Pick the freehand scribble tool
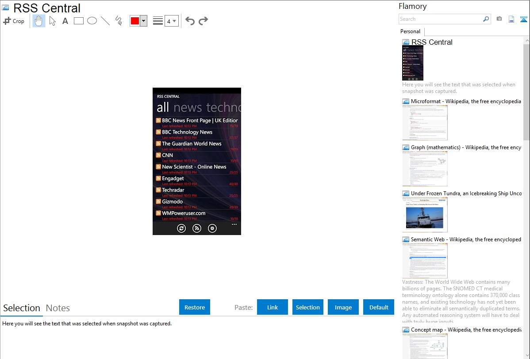 [119, 21]
